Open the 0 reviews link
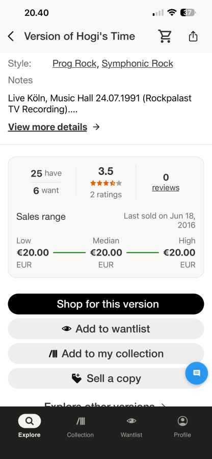This screenshot has width=212, height=459. coord(166,182)
